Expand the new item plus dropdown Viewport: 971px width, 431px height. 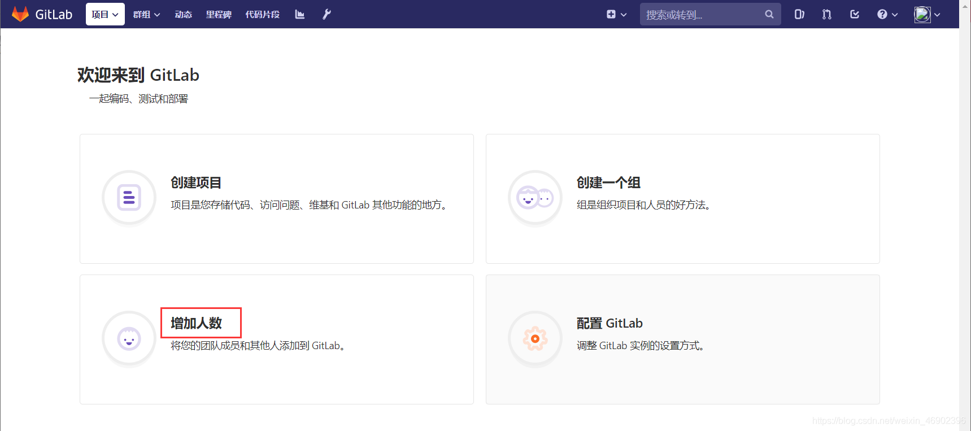[616, 14]
